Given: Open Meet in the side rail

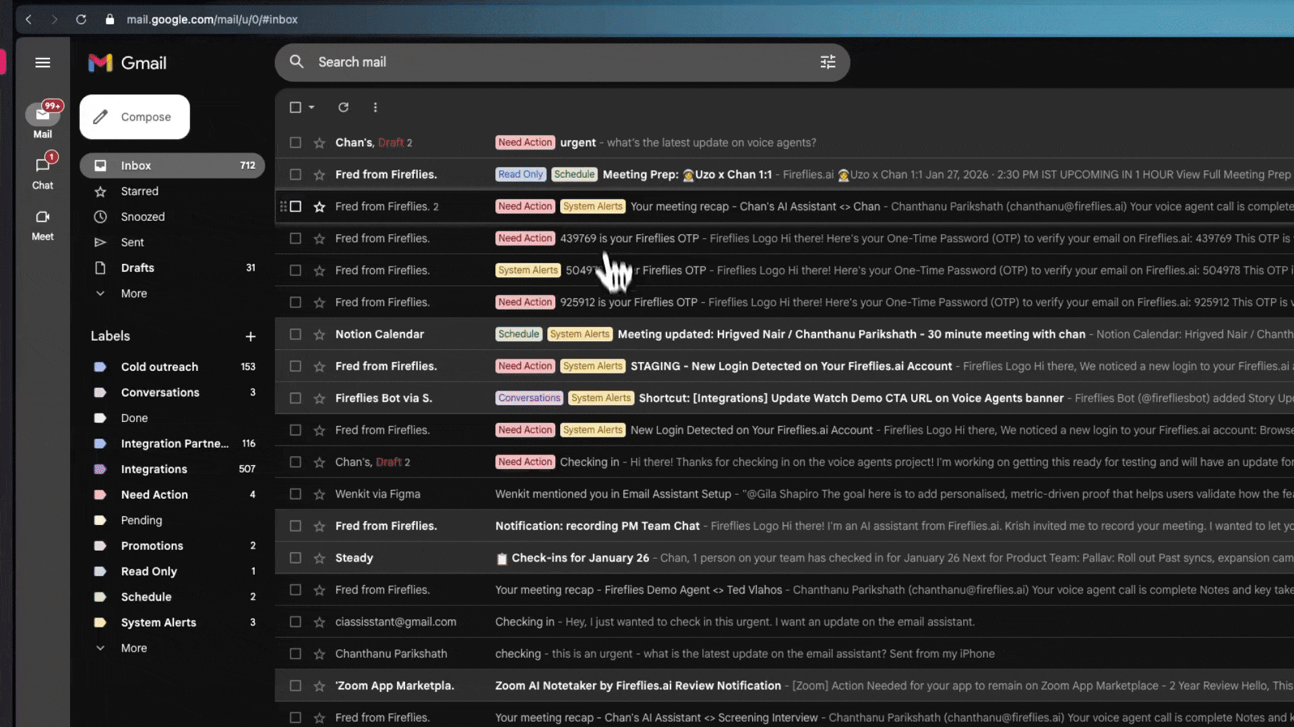Looking at the screenshot, I should (42, 225).
